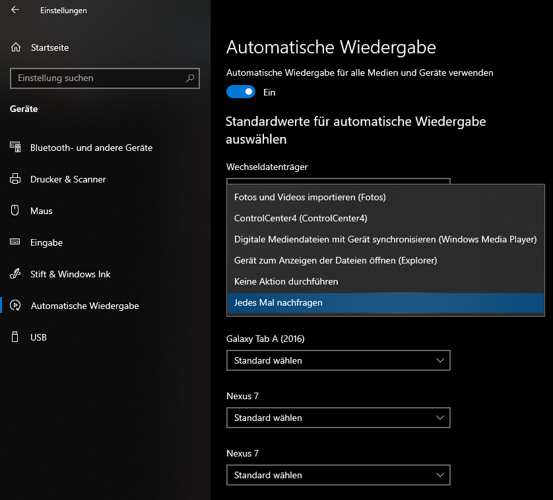Choose Jedes Mal nachfragen option

(278, 302)
